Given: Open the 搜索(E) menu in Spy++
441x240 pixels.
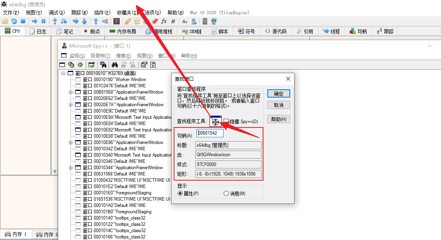Looking at the screenshot, I should (124, 56).
